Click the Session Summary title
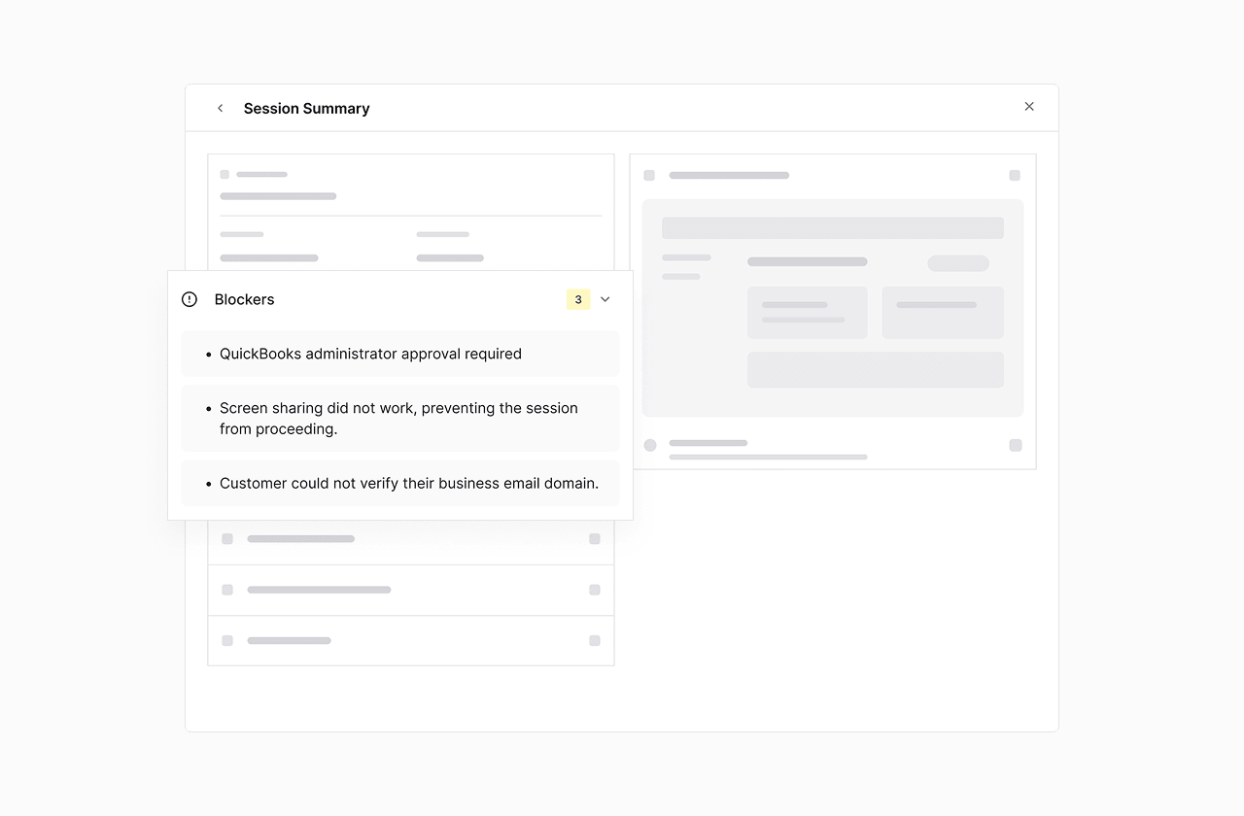The image size is (1244, 816). click(307, 109)
